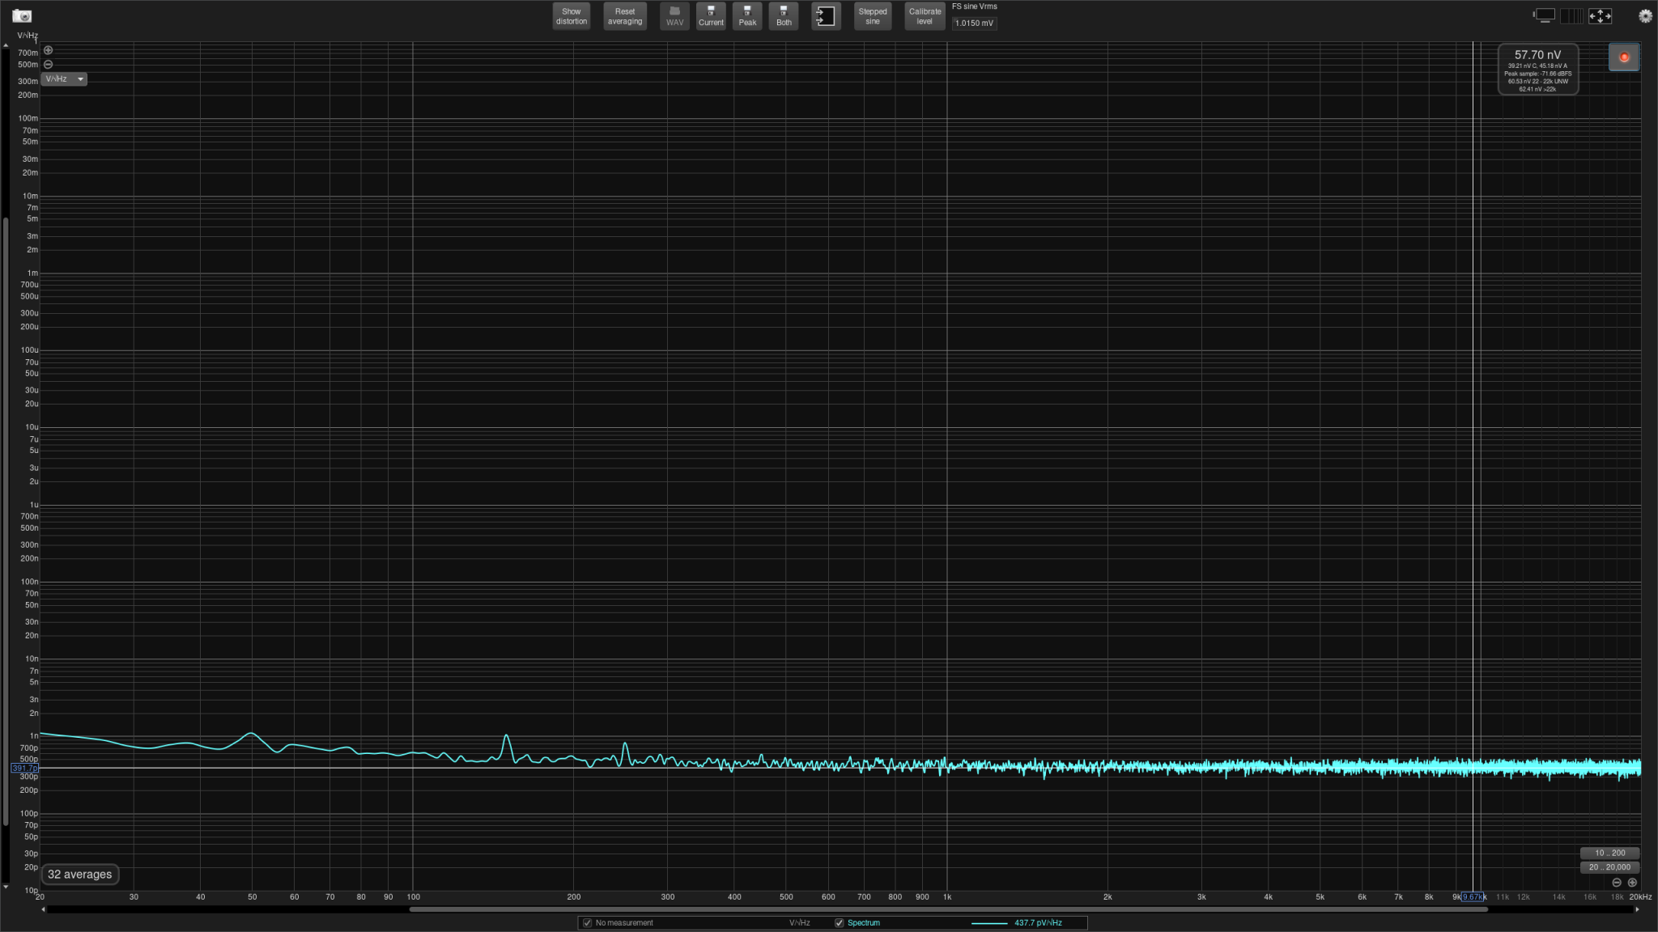Click the No measurement legend label
1658x932 pixels.
coord(624,923)
